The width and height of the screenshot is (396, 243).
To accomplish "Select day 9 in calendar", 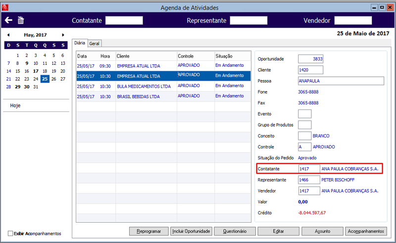I will (x=27, y=63).
